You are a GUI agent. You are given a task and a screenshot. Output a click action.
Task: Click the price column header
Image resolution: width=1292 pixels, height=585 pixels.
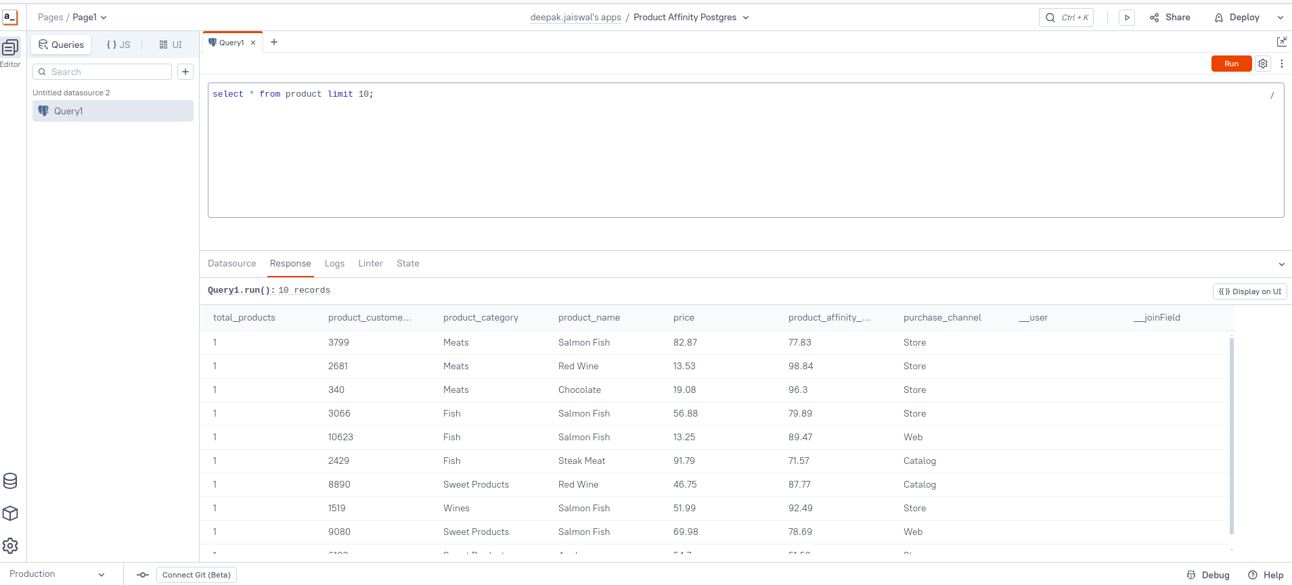[x=684, y=318]
